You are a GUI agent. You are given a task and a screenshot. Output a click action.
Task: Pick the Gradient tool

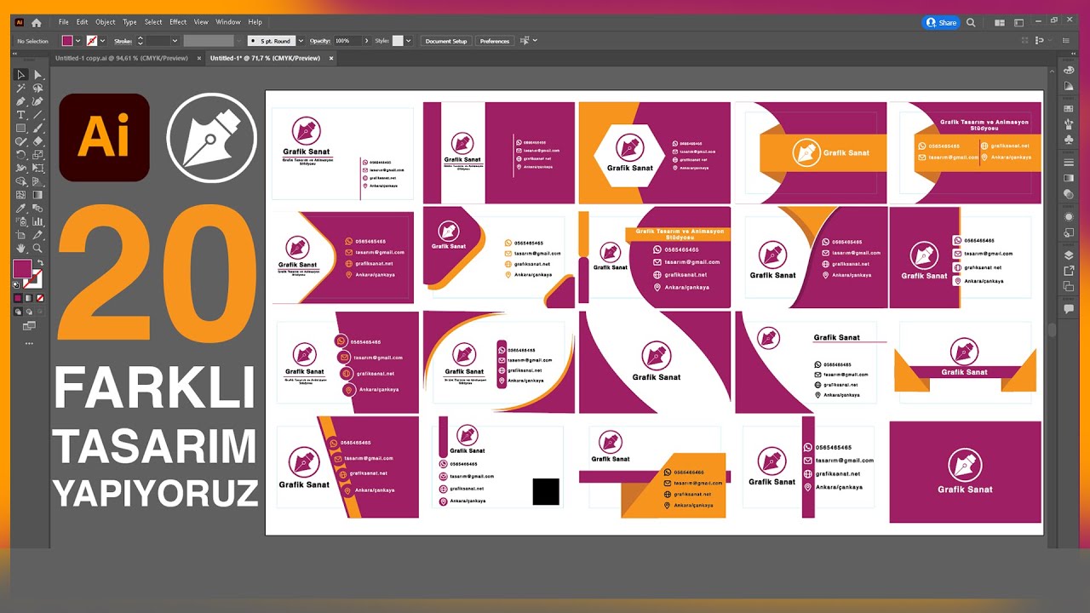(x=37, y=195)
